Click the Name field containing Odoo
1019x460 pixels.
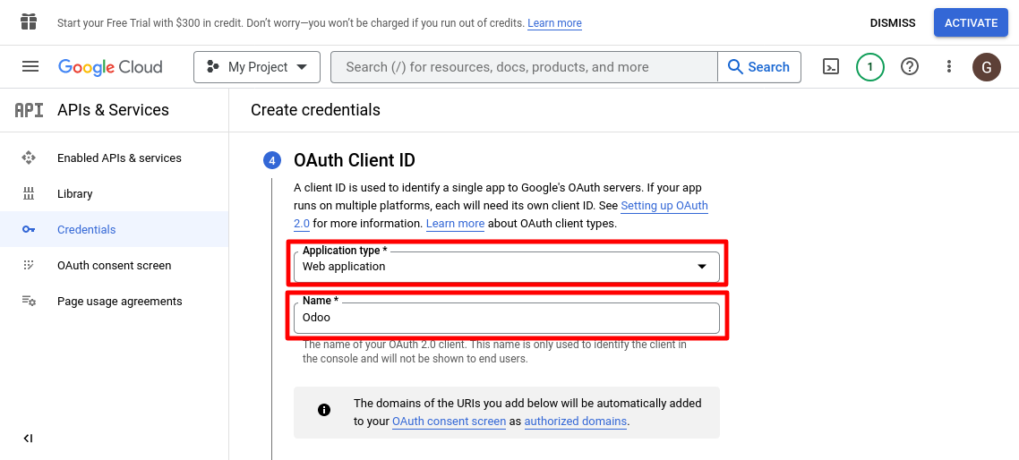pos(506,318)
